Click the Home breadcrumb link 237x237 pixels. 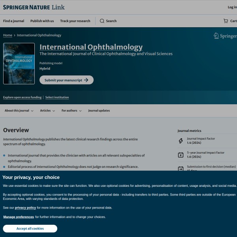(x=8, y=35)
